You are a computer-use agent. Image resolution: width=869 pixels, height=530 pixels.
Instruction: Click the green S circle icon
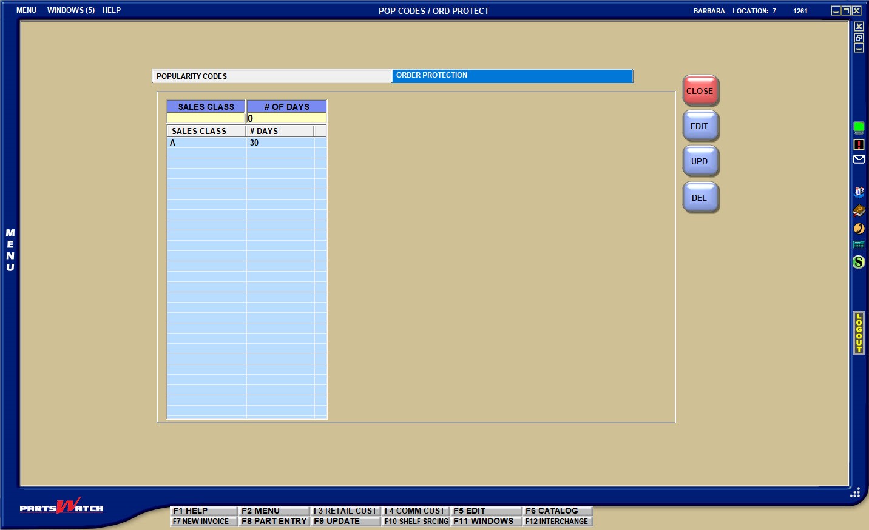point(859,262)
